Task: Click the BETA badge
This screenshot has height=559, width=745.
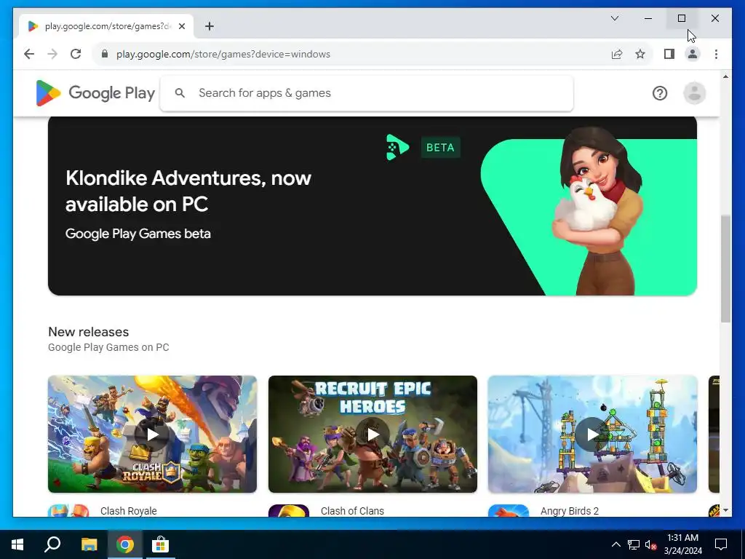Action: 440,147
